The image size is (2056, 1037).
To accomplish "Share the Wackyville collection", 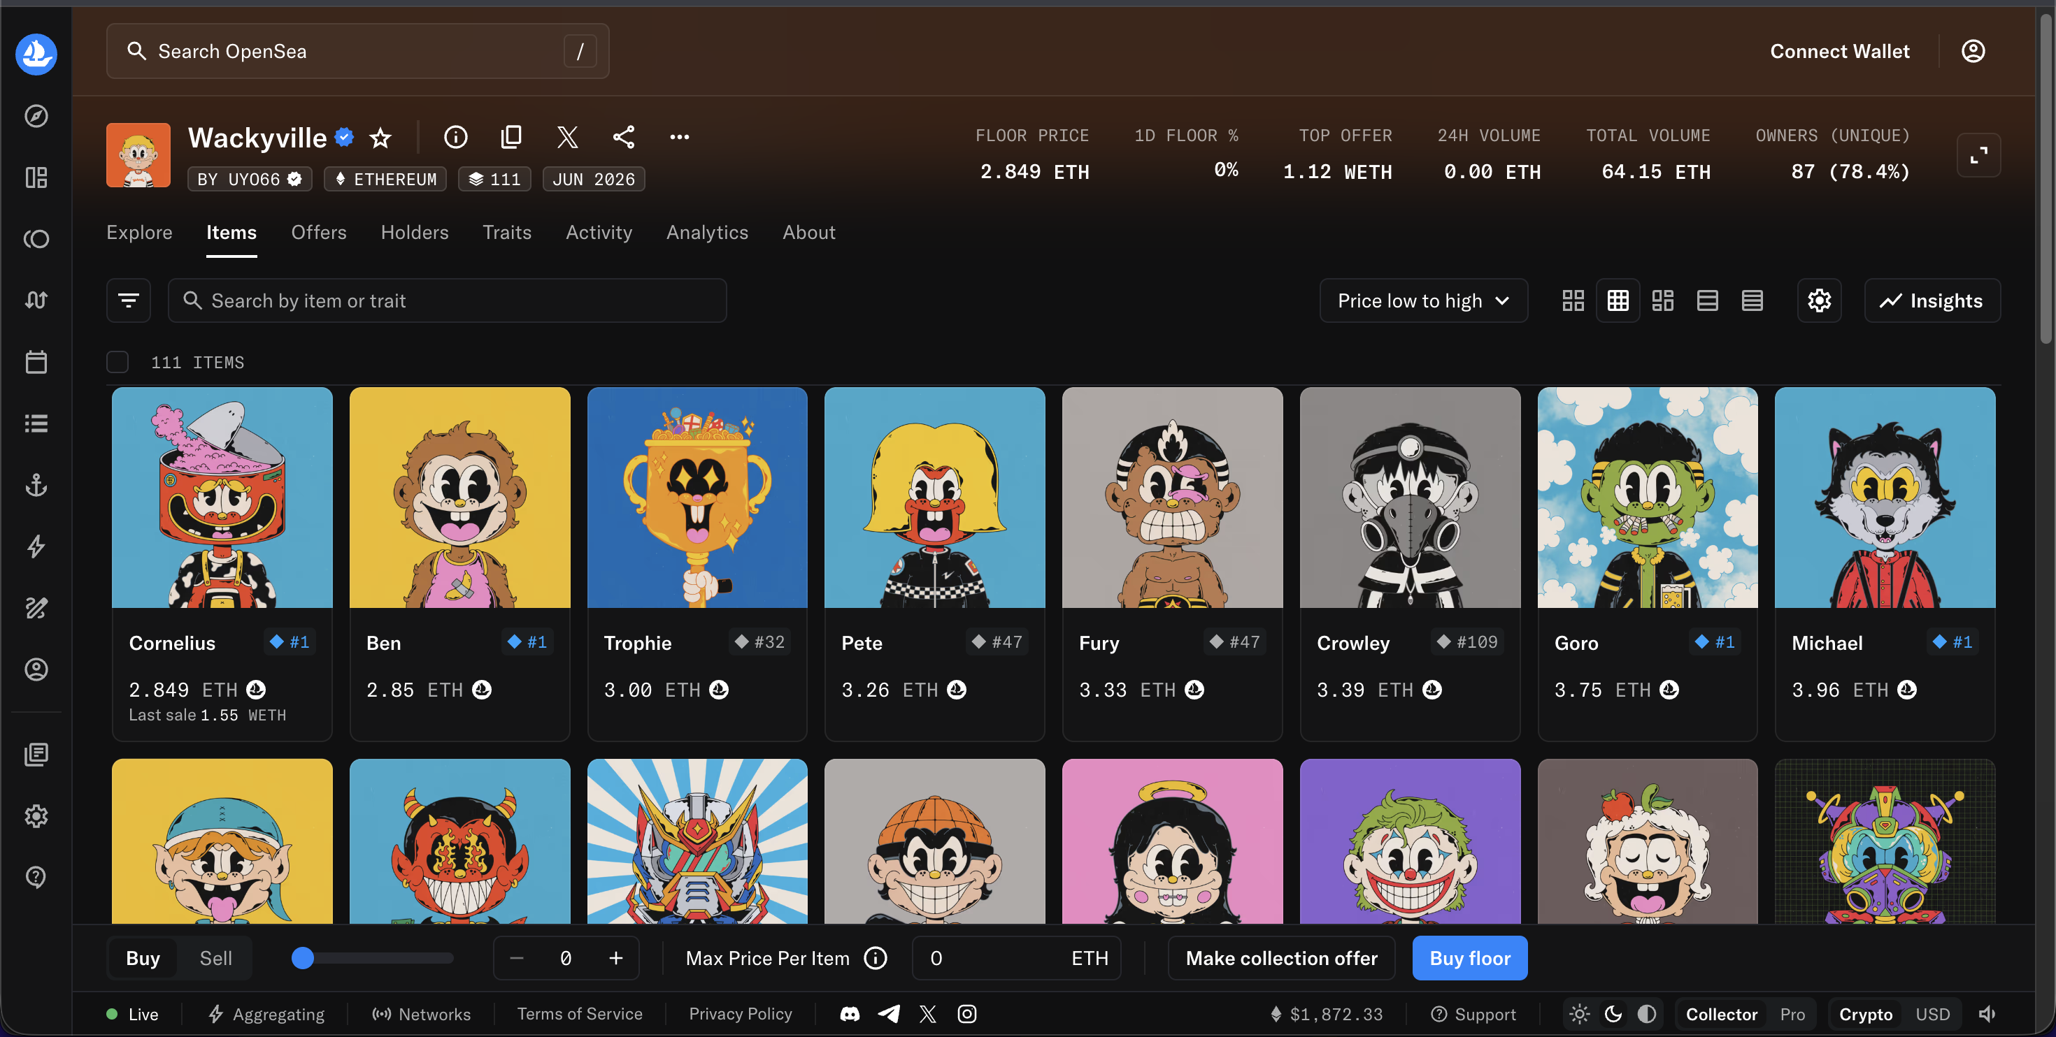I will pos(623,137).
